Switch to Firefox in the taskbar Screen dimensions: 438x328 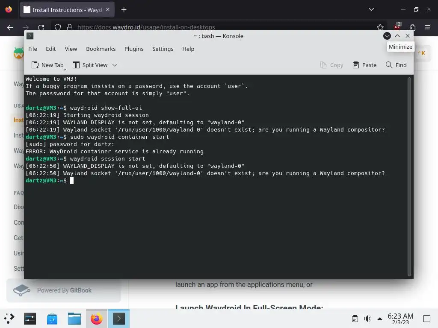pyautogui.click(x=97, y=319)
